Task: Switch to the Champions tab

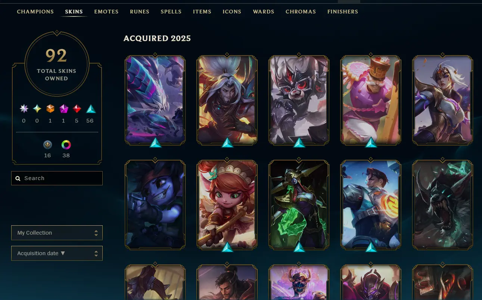Action: click(35, 12)
